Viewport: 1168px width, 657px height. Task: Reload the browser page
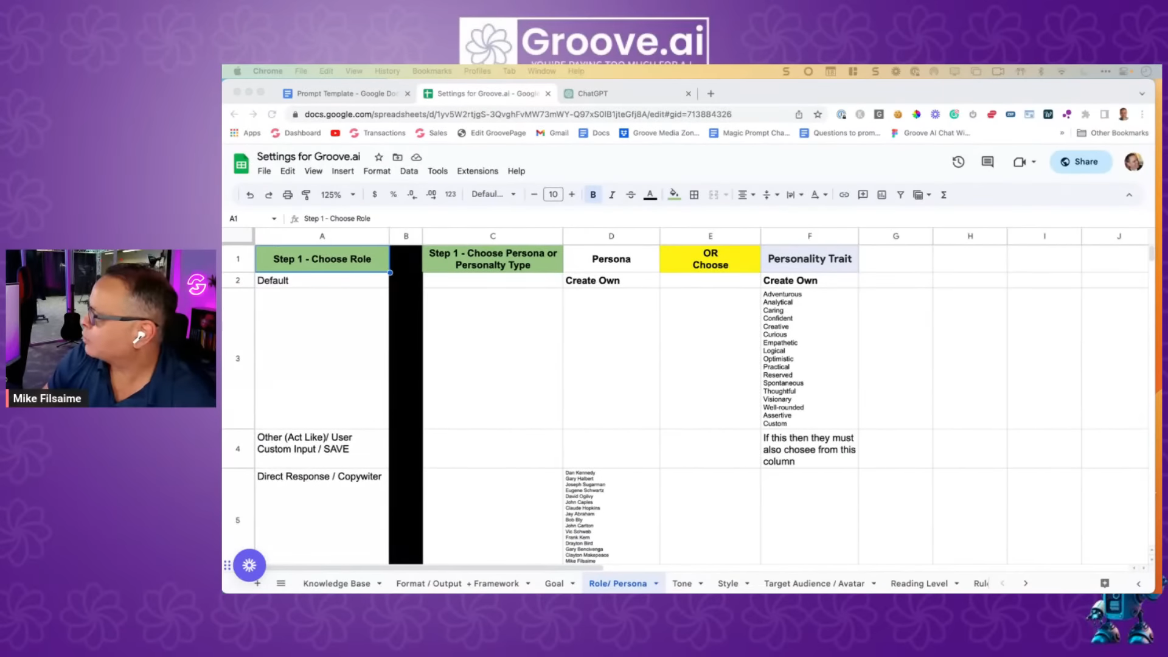click(272, 114)
